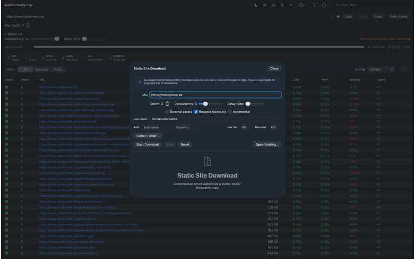
Task: Open the anderwerk.de/unsere-standorte/ link
Action: (72, 242)
